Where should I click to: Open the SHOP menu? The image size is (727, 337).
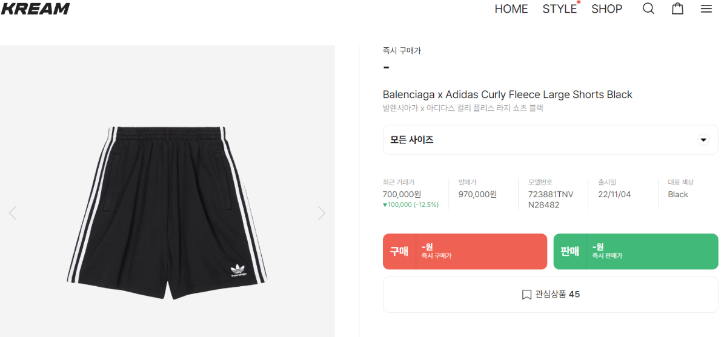[606, 9]
